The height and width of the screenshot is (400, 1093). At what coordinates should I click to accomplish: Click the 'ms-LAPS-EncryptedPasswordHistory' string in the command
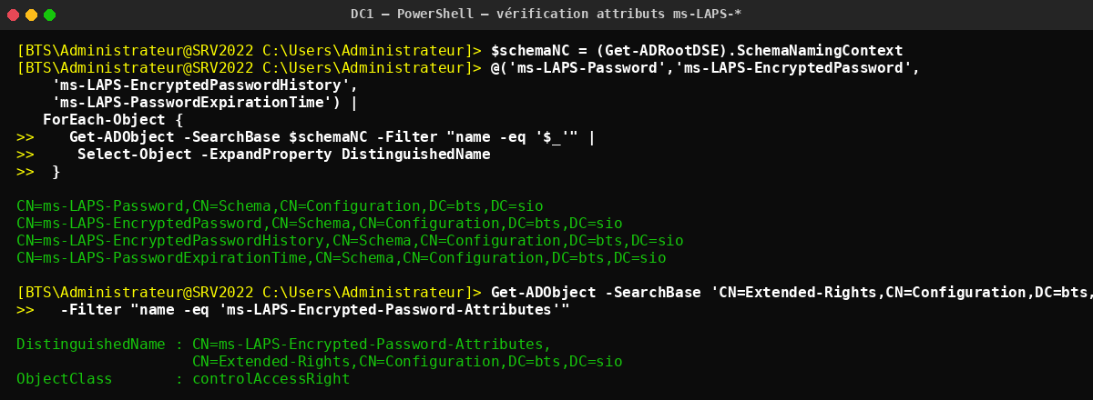tap(204, 85)
